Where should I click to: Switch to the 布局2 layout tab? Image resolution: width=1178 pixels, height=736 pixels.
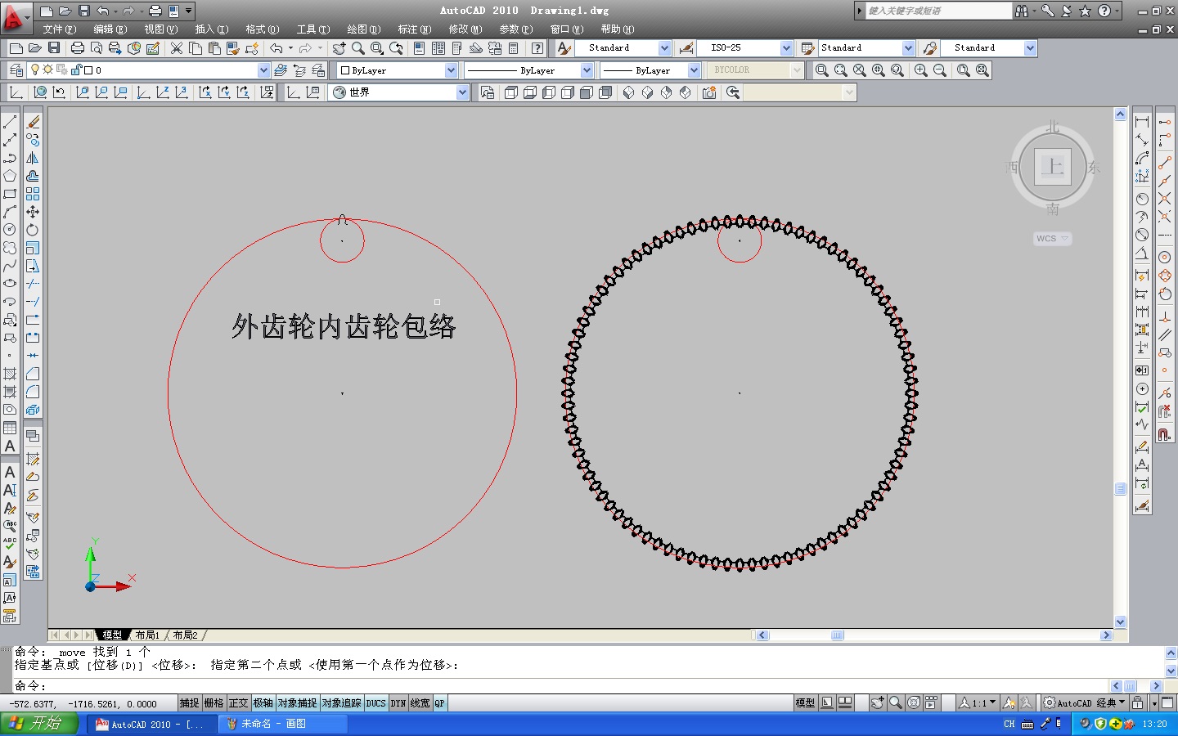click(185, 635)
